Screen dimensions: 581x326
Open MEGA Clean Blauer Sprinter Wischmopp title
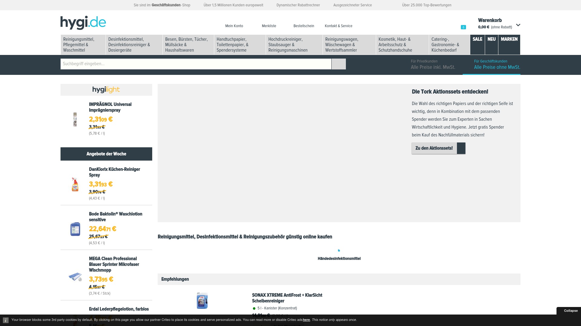(x=114, y=264)
